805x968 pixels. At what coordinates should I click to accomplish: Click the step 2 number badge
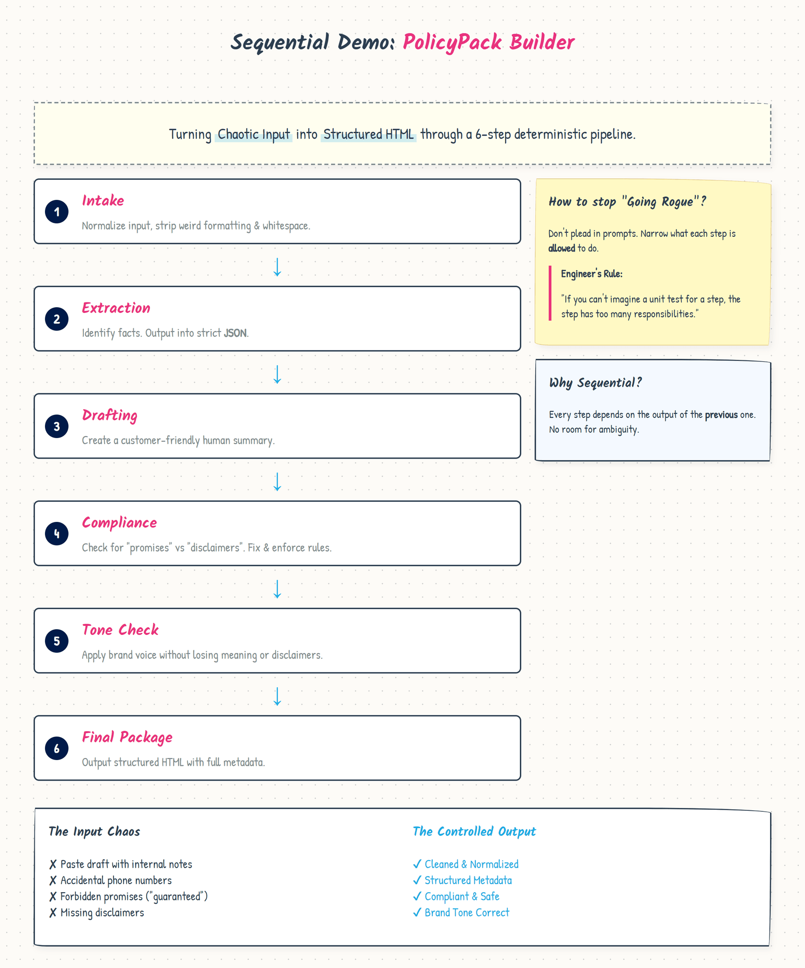[x=57, y=319]
